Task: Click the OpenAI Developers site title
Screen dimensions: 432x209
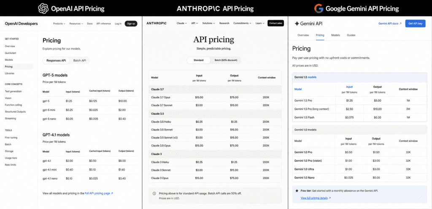Action: pyautogui.click(x=21, y=24)
